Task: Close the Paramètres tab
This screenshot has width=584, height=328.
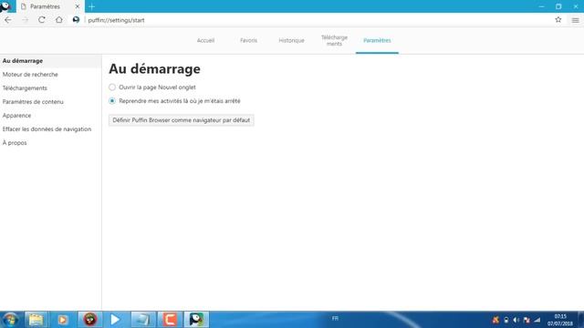Action: tap(78, 6)
